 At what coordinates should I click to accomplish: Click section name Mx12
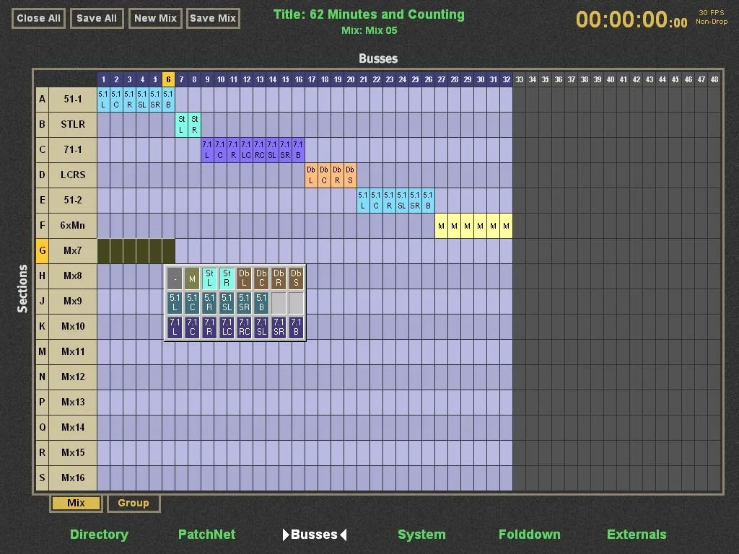click(73, 377)
